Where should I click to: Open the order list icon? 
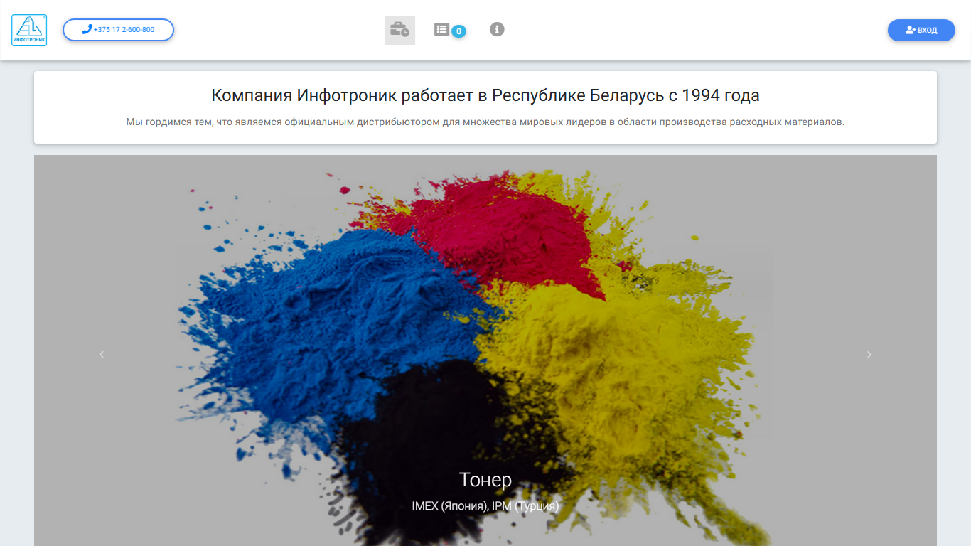point(442,29)
